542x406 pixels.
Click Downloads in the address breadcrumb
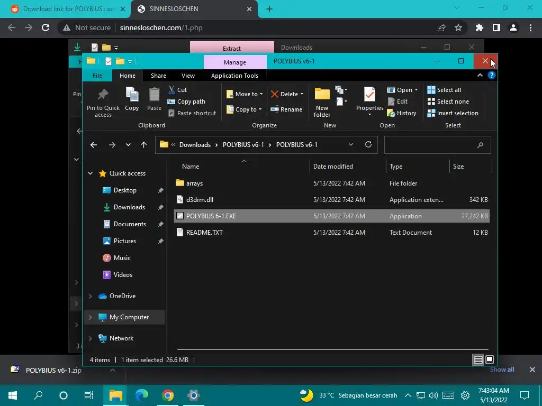click(195, 145)
